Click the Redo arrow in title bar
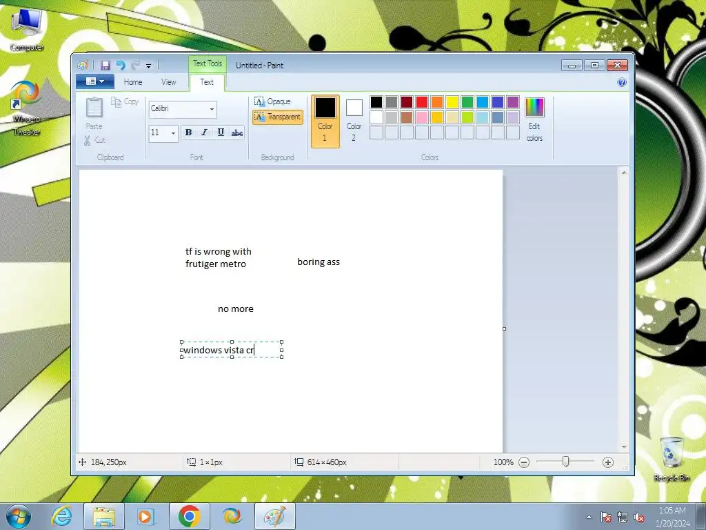This screenshot has width=706, height=530. tap(135, 66)
